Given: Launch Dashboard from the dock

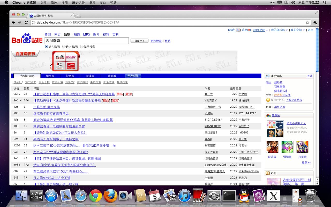Looking at the screenshot, I should click(36, 196).
